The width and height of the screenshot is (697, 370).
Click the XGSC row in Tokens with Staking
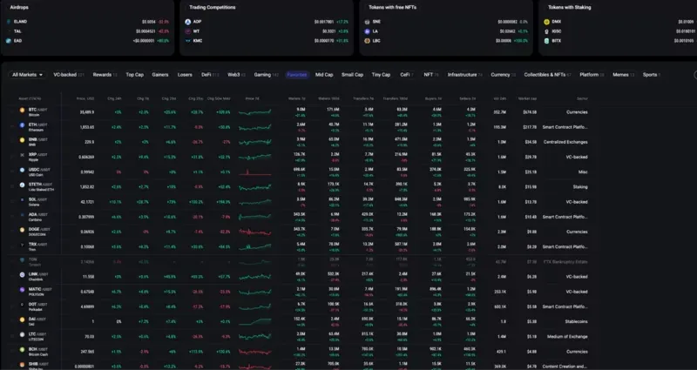tap(619, 31)
